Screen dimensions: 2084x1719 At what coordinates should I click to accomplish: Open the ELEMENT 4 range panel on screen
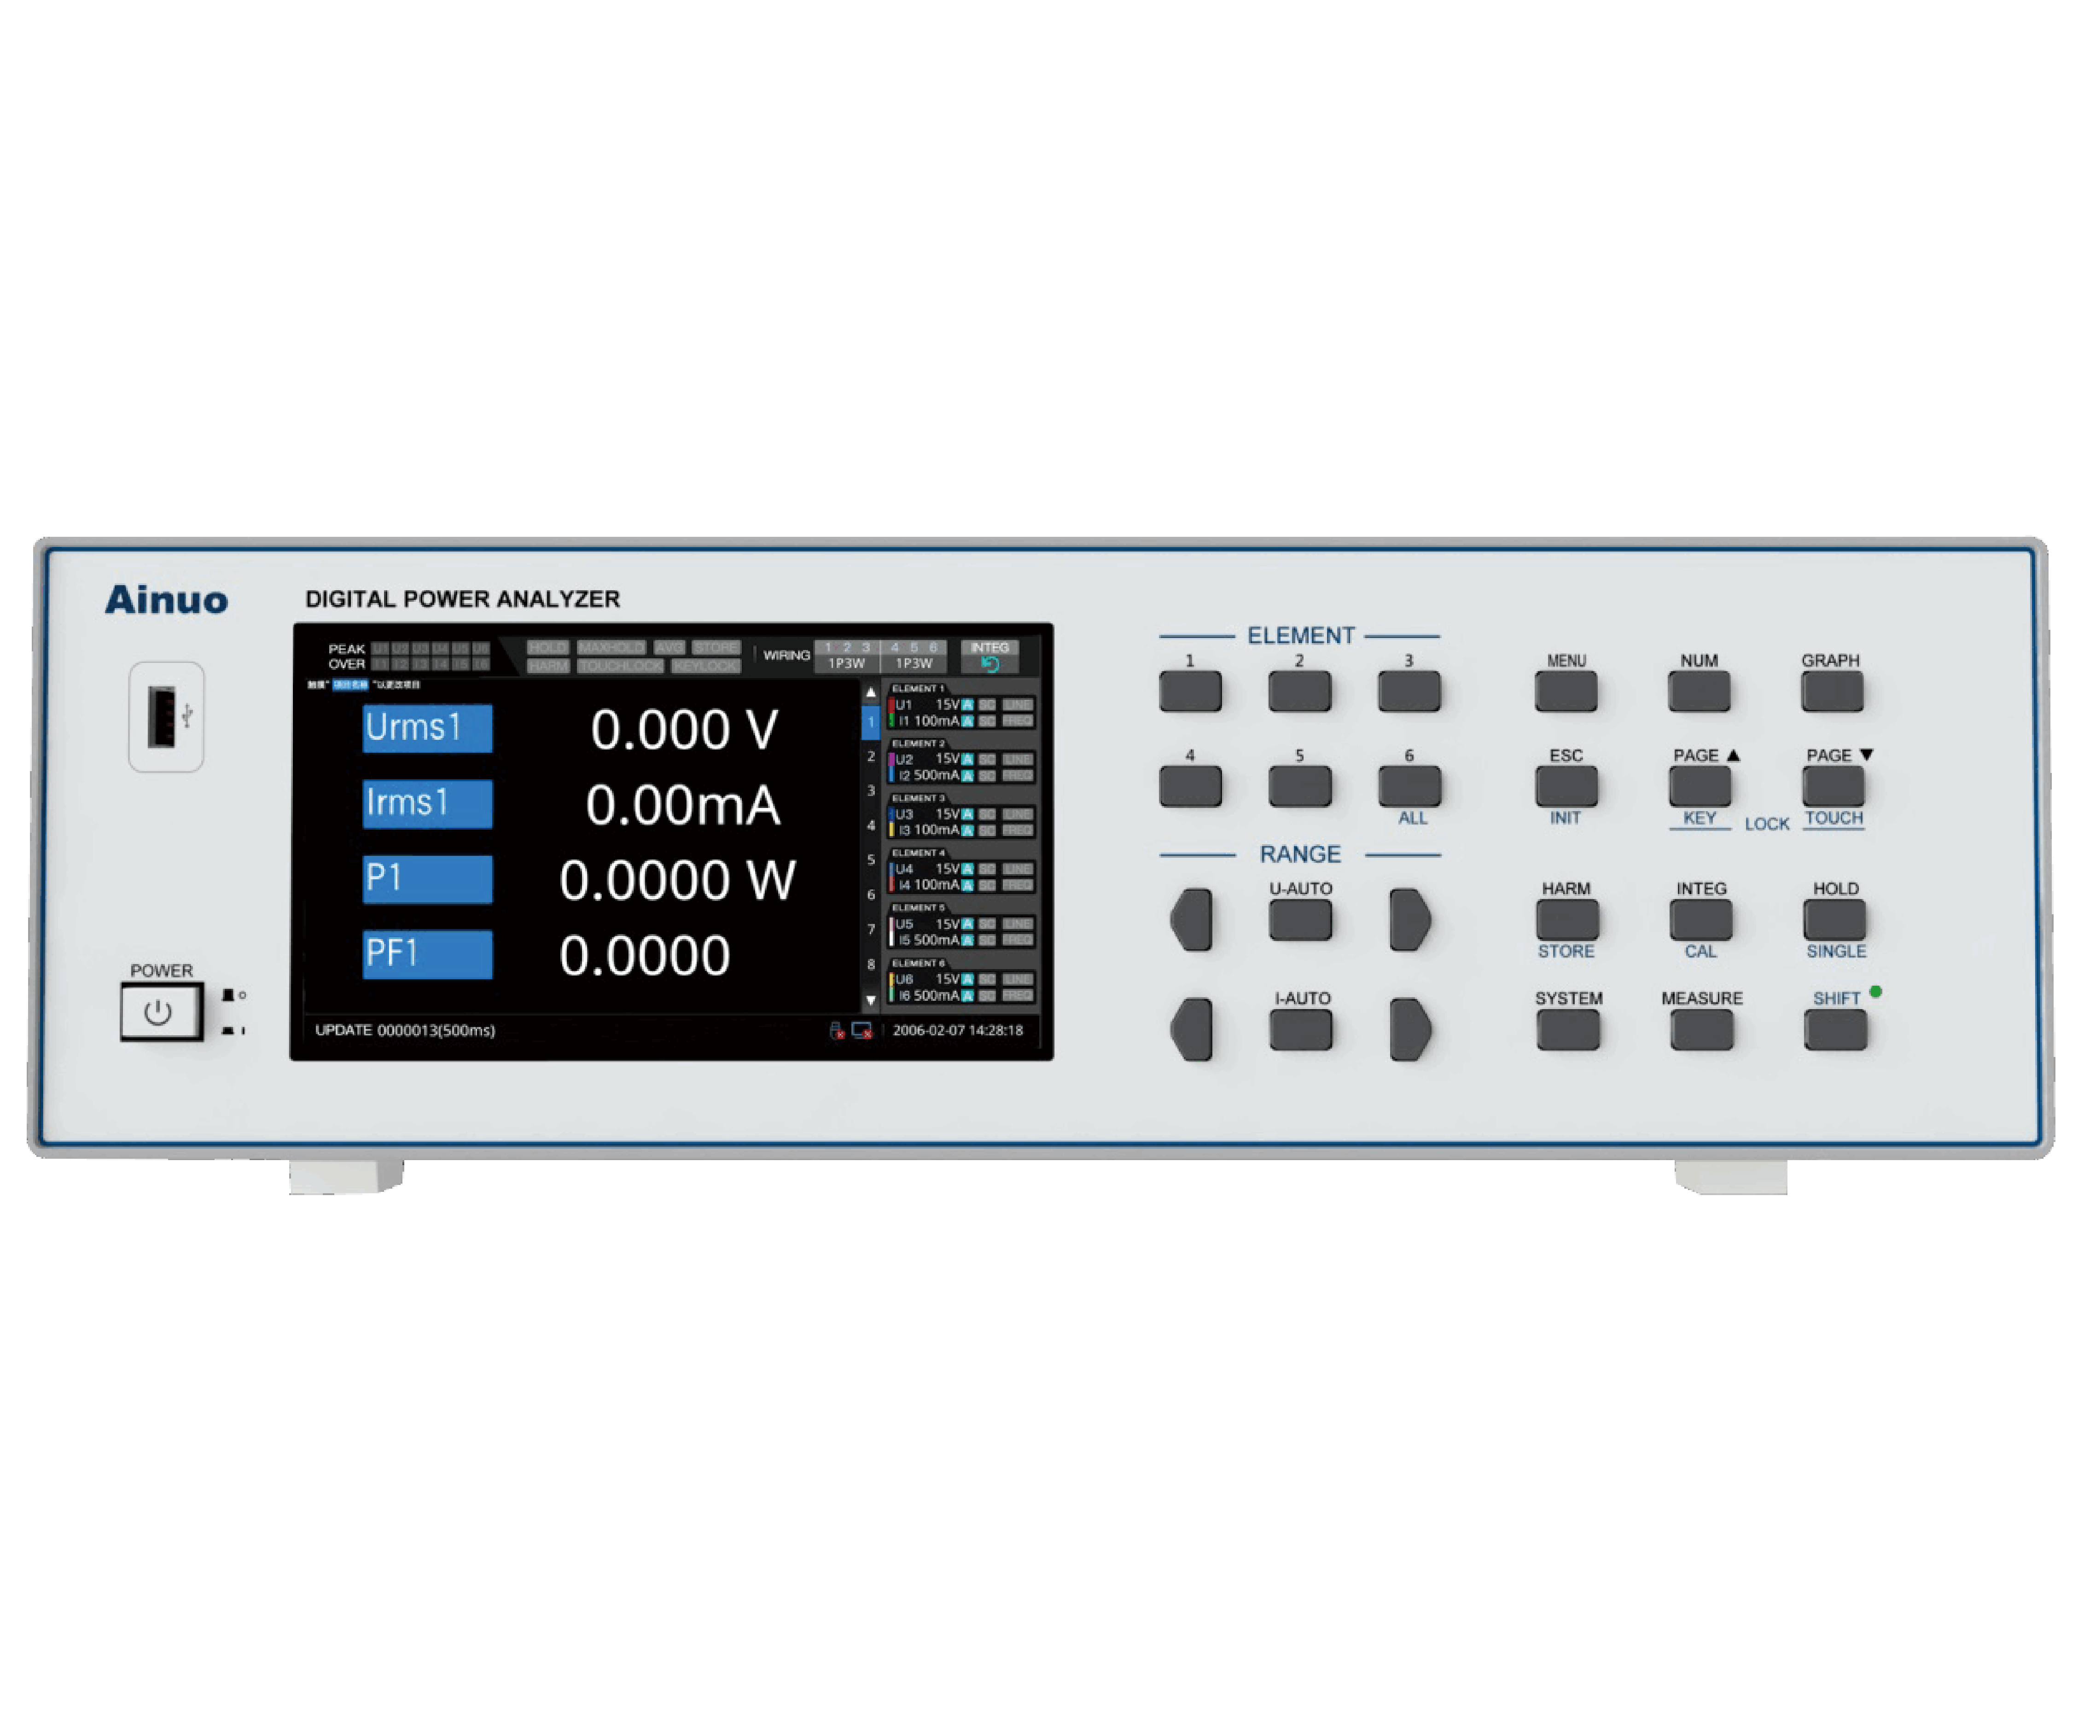[x=961, y=871]
